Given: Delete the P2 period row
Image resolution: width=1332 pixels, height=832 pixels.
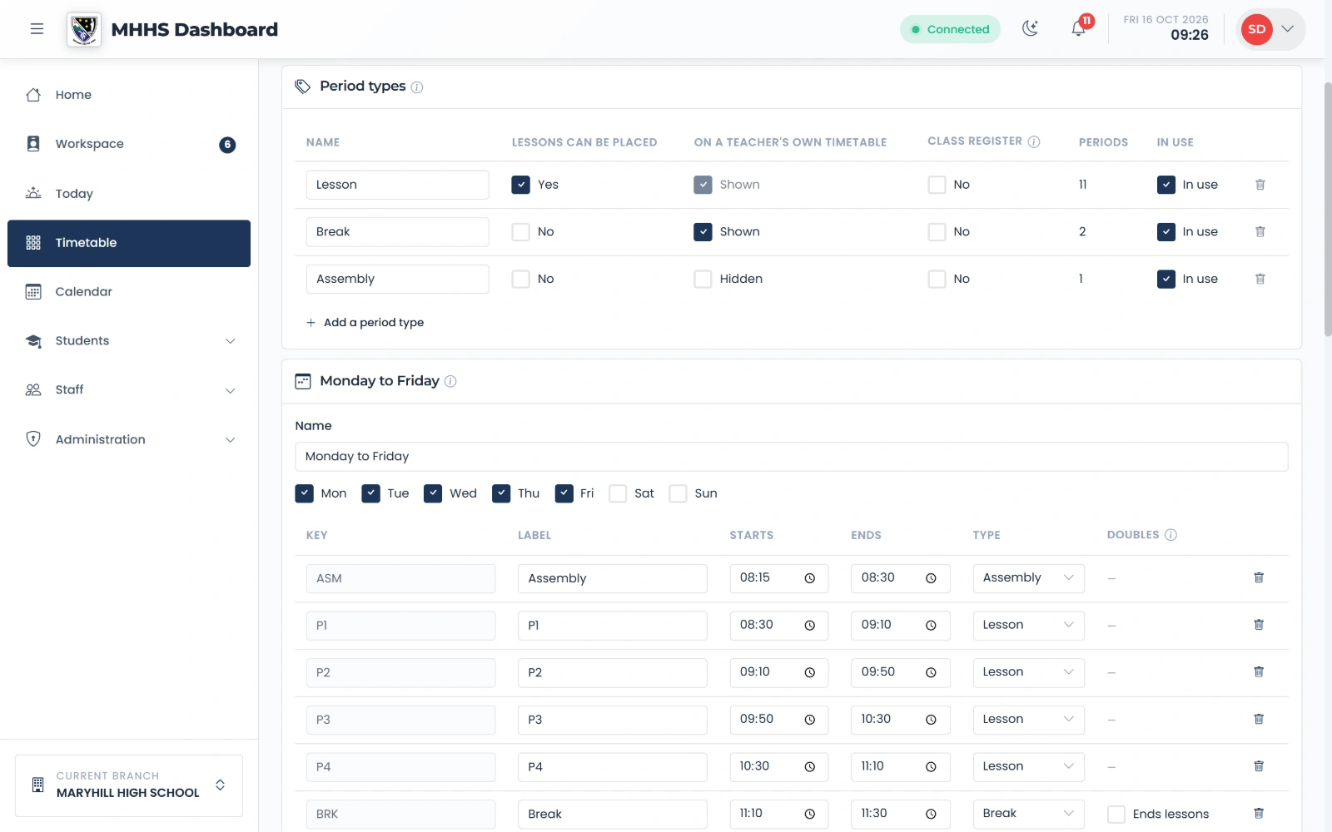Looking at the screenshot, I should [1259, 671].
